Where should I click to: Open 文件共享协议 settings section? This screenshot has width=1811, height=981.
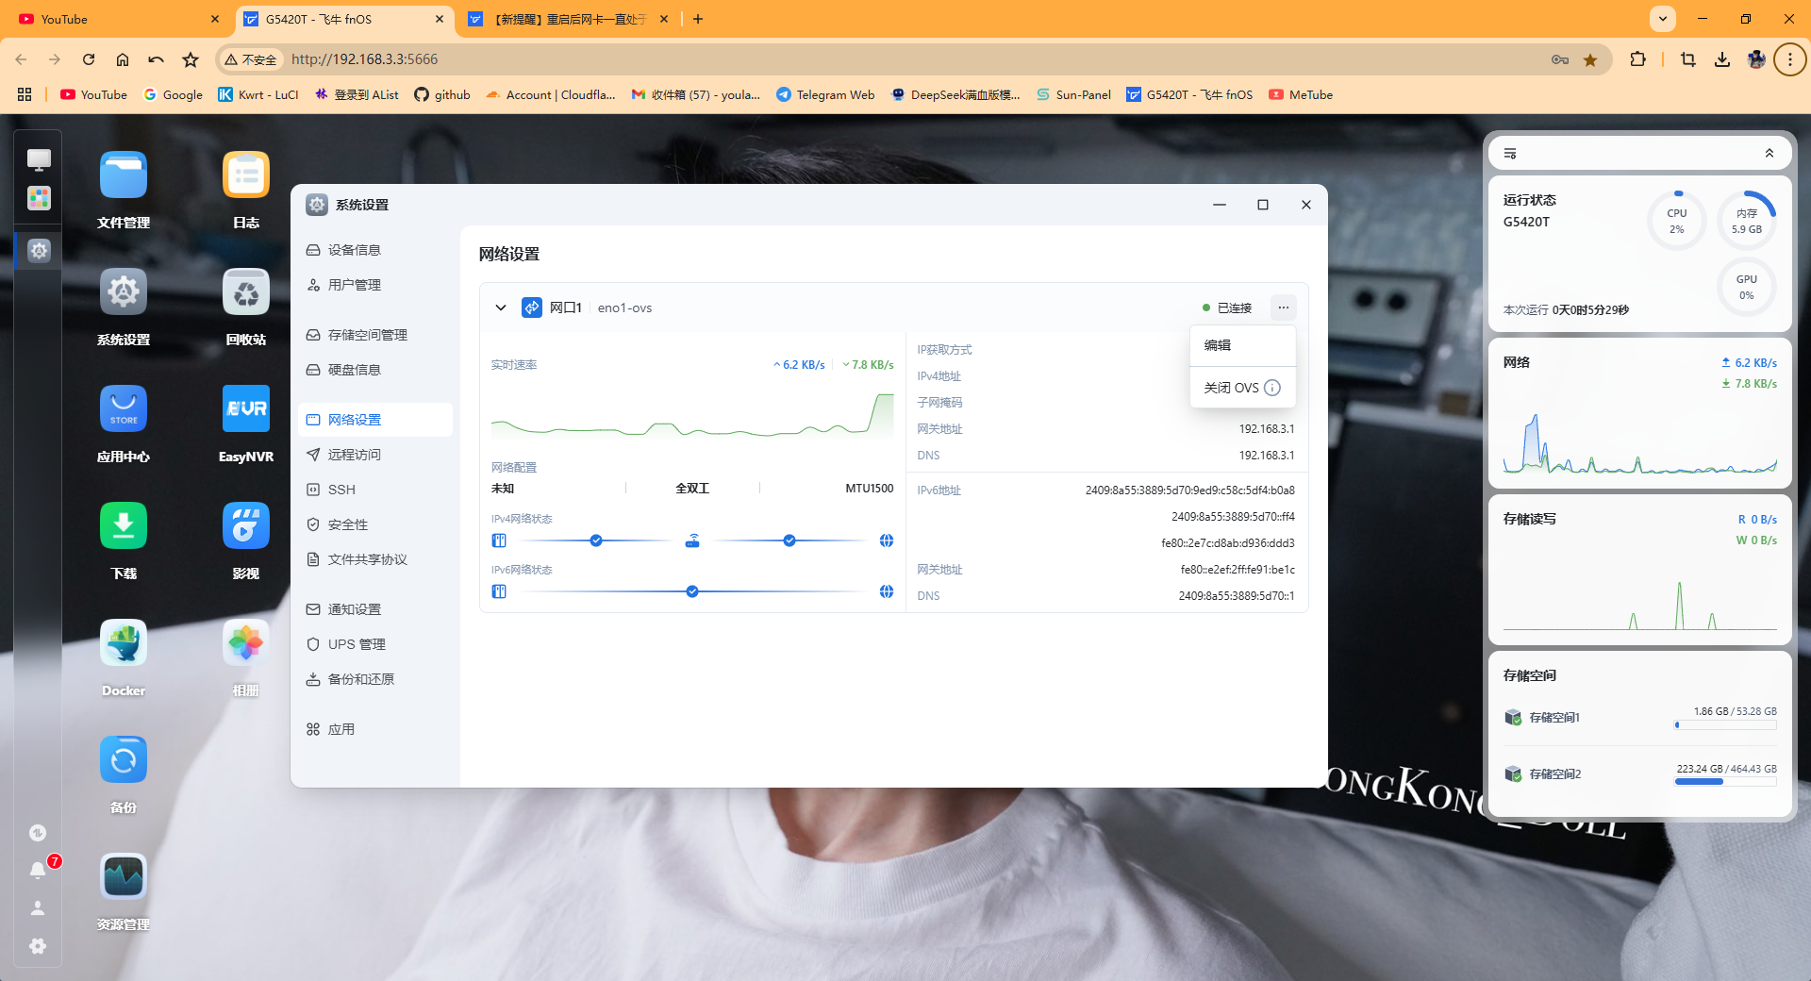coord(375,559)
